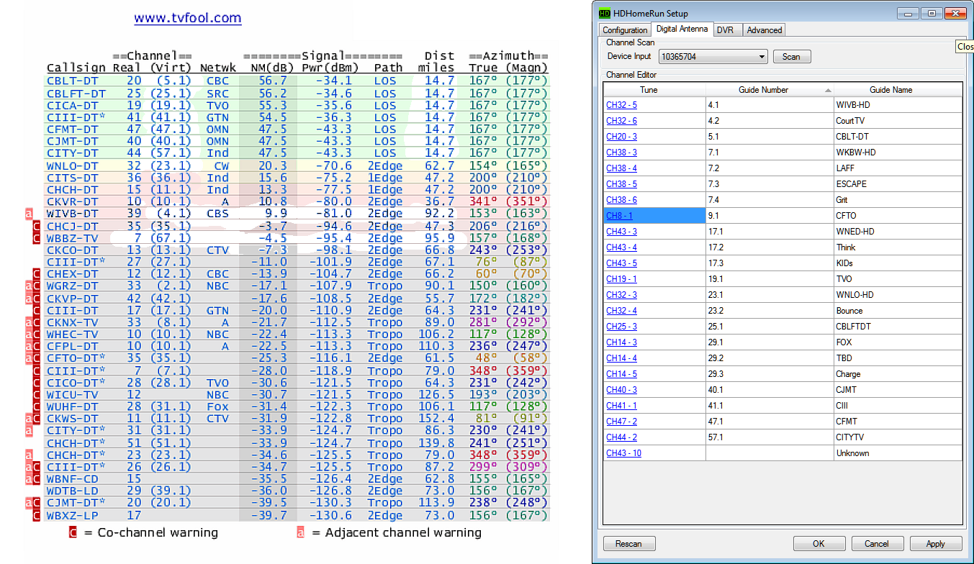
Task: Click the adjacent channel warning legend icon
Action: coord(302,532)
